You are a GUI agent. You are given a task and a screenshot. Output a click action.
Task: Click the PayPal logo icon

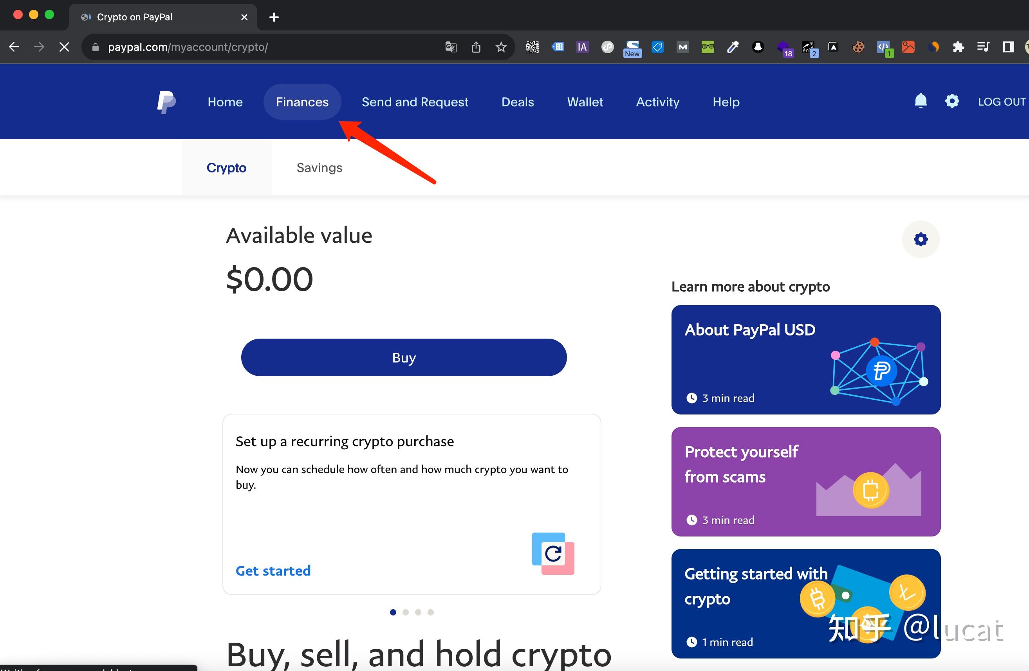click(x=166, y=101)
